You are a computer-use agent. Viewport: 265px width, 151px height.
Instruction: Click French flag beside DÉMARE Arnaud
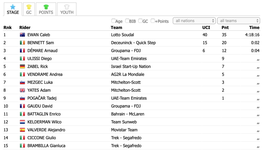pos(22,51)
